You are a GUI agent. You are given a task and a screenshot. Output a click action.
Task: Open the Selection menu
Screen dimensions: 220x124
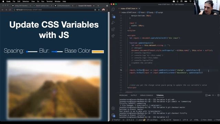click(x=26, y=1)
